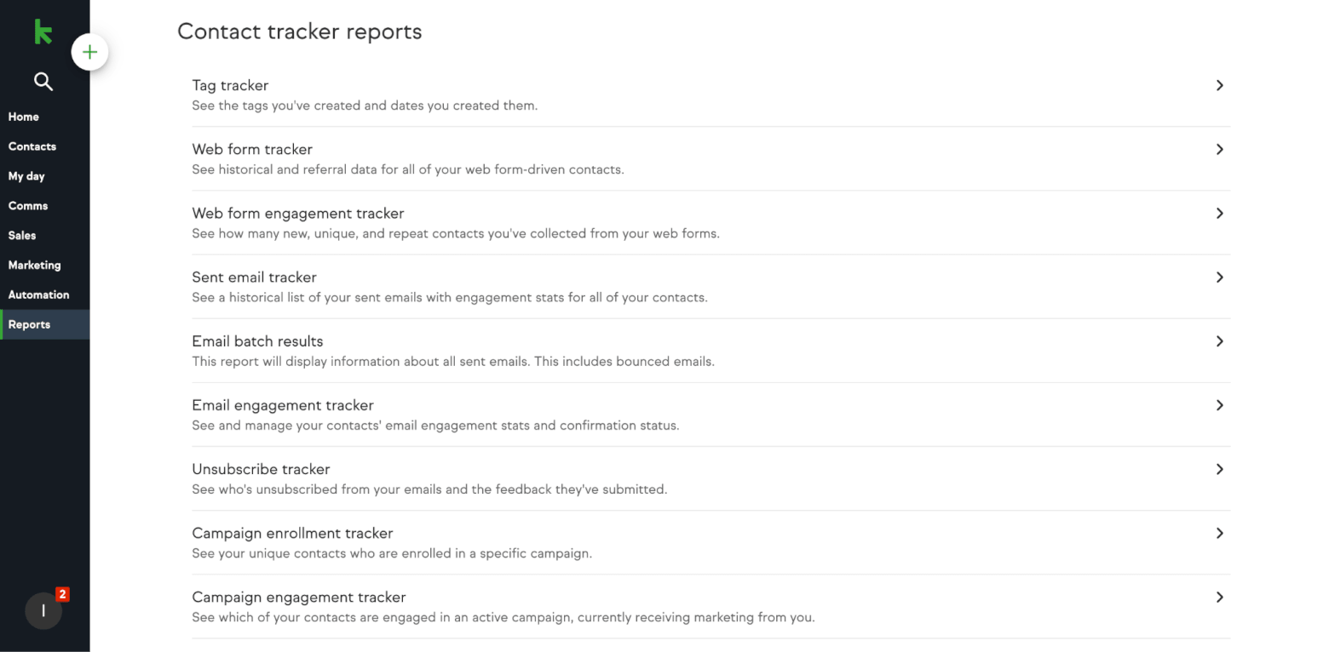Go to the Sales section
The image size is (1329, 652).
pos(22,235)
